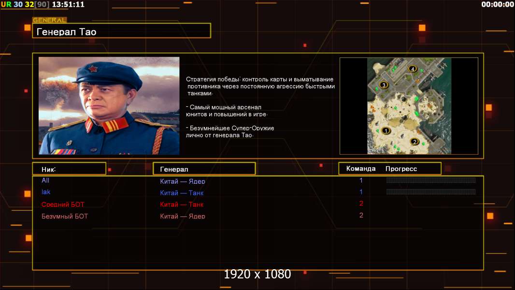Select player name "lak"
Viewport: 515px width, 290px height.
point(45,192)
